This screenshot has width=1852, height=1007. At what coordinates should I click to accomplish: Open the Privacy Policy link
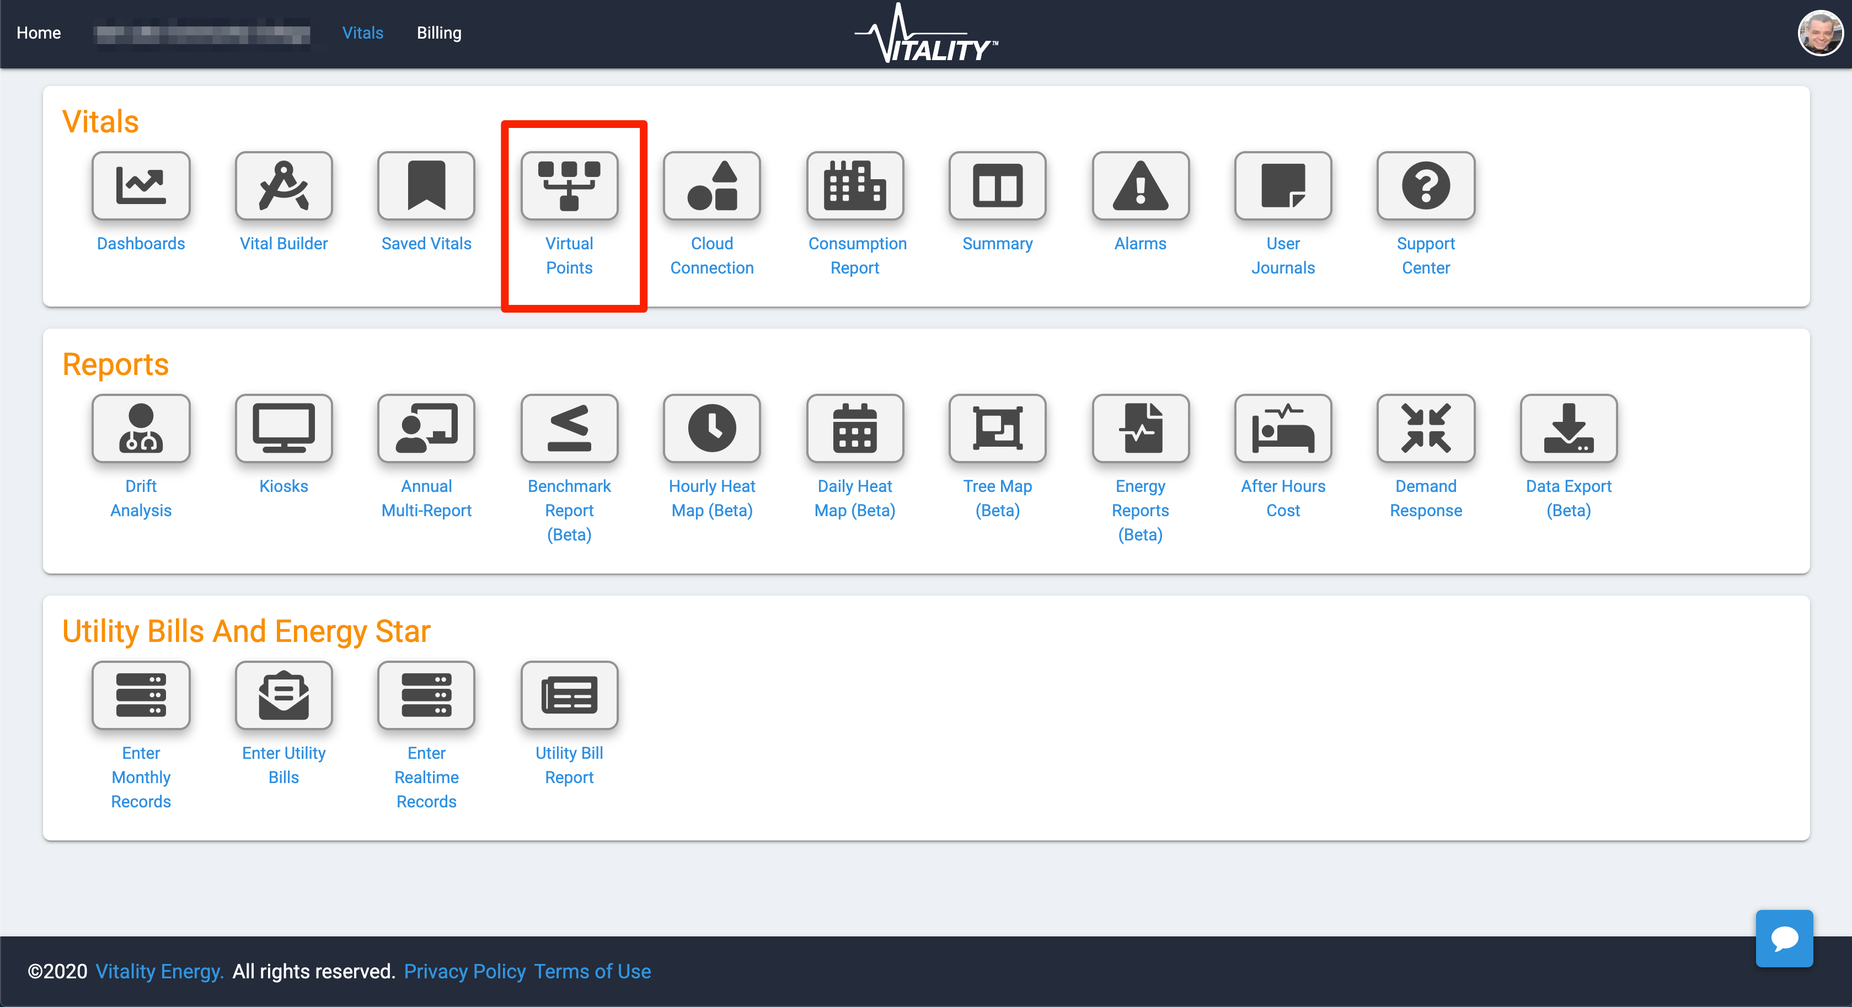(464, 971)
